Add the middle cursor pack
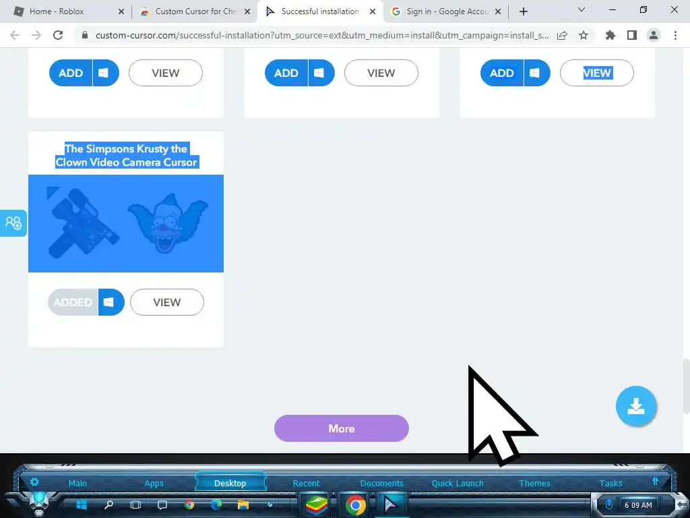Viewport: 690px width, 518px height. pos(286,73)
